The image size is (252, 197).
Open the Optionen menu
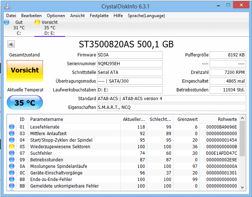56,16
